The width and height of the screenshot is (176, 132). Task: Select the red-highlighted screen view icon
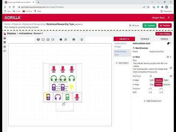click(43, 40)
